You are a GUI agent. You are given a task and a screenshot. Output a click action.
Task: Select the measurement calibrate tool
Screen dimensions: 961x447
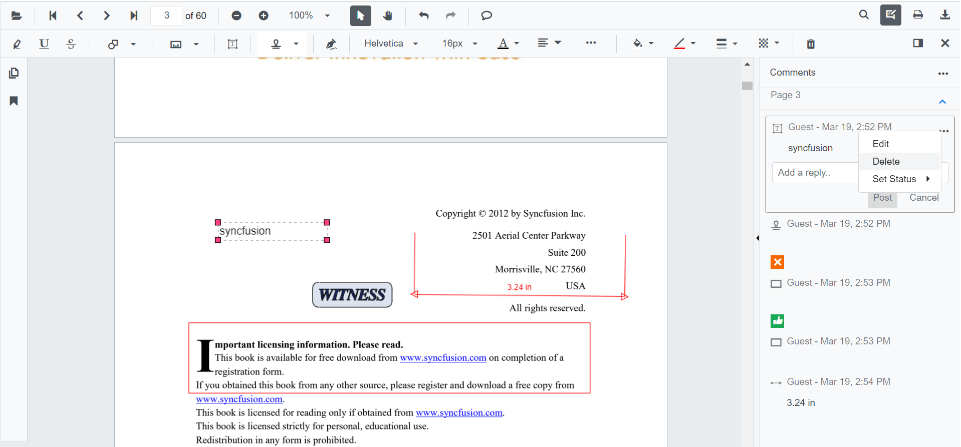(x=176, y=44)
